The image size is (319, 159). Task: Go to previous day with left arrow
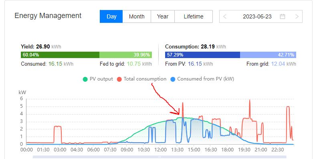225,16
